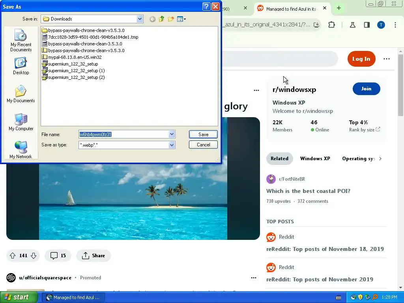Open the browser three-dot menu
Screen dimensions: 404x303
pyautogui.click(x=395, y=25)
